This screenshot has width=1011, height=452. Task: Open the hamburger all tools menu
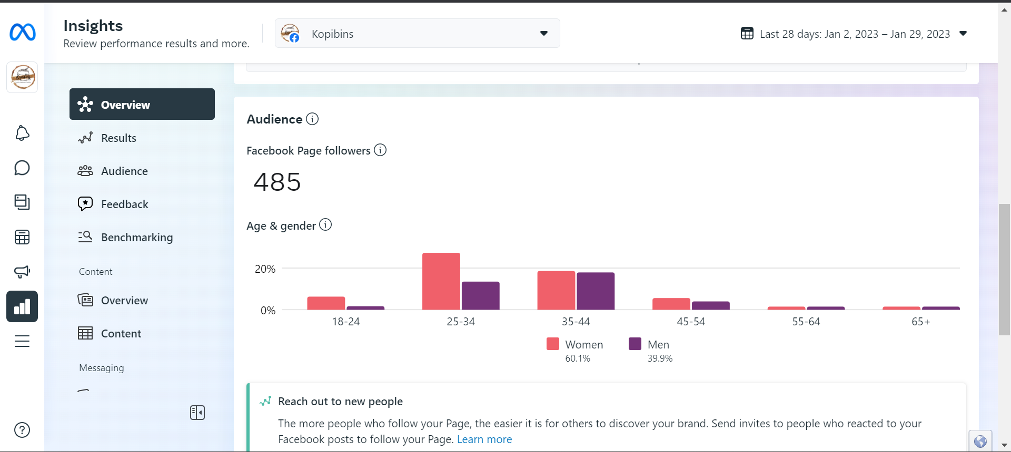[22, 341]
